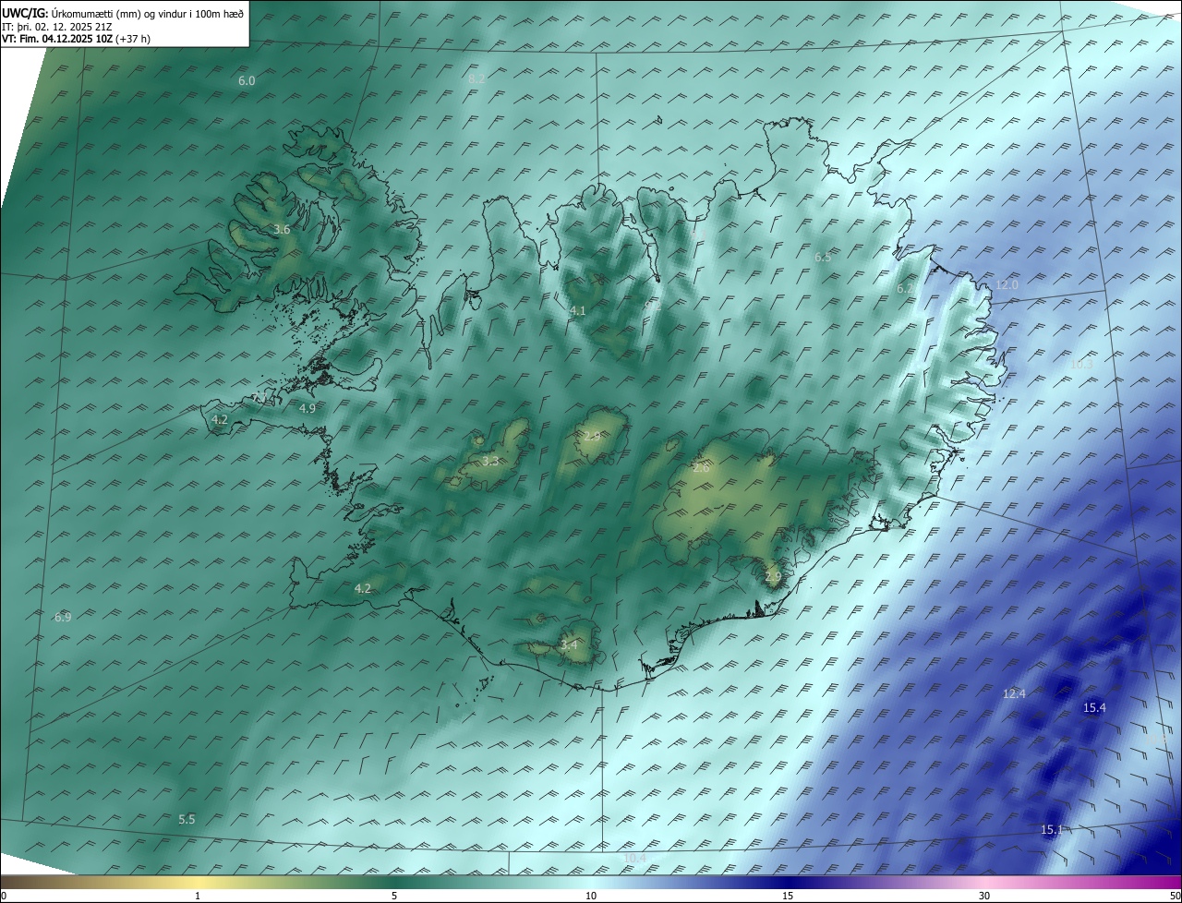The image size is (1182, 903).
Task: Click the 8.2 value label on the map
Action: click(476, 79)
